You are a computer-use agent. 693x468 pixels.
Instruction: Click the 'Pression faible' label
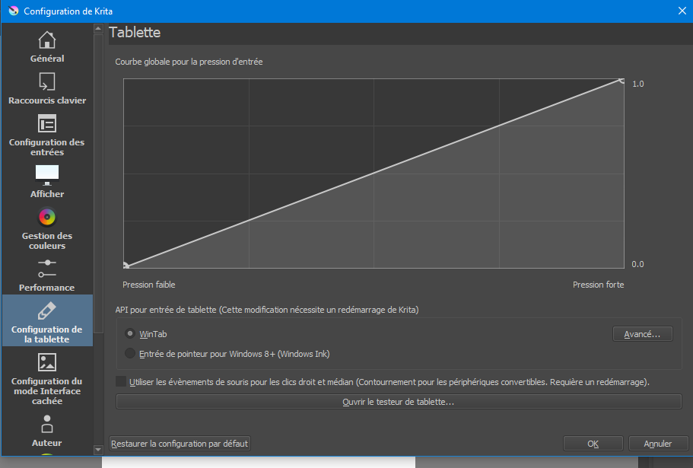point(149,285)
